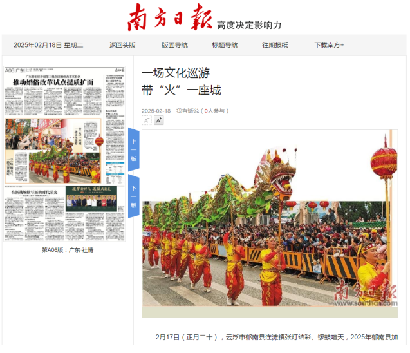Select dragon parade photo region on page thumbnail
Image resolution: width=410 pixels, height=353 pixels.
pos(64,167)
